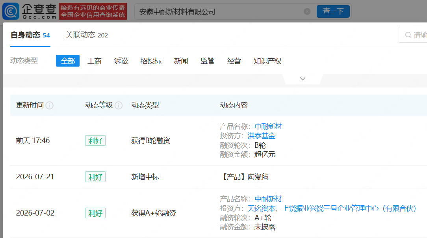Filter dynamics by 诉讼
Screen dimensions: 427x238
[121, 61]
